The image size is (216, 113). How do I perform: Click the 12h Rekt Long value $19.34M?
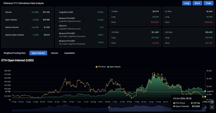(x=155, y=37)
